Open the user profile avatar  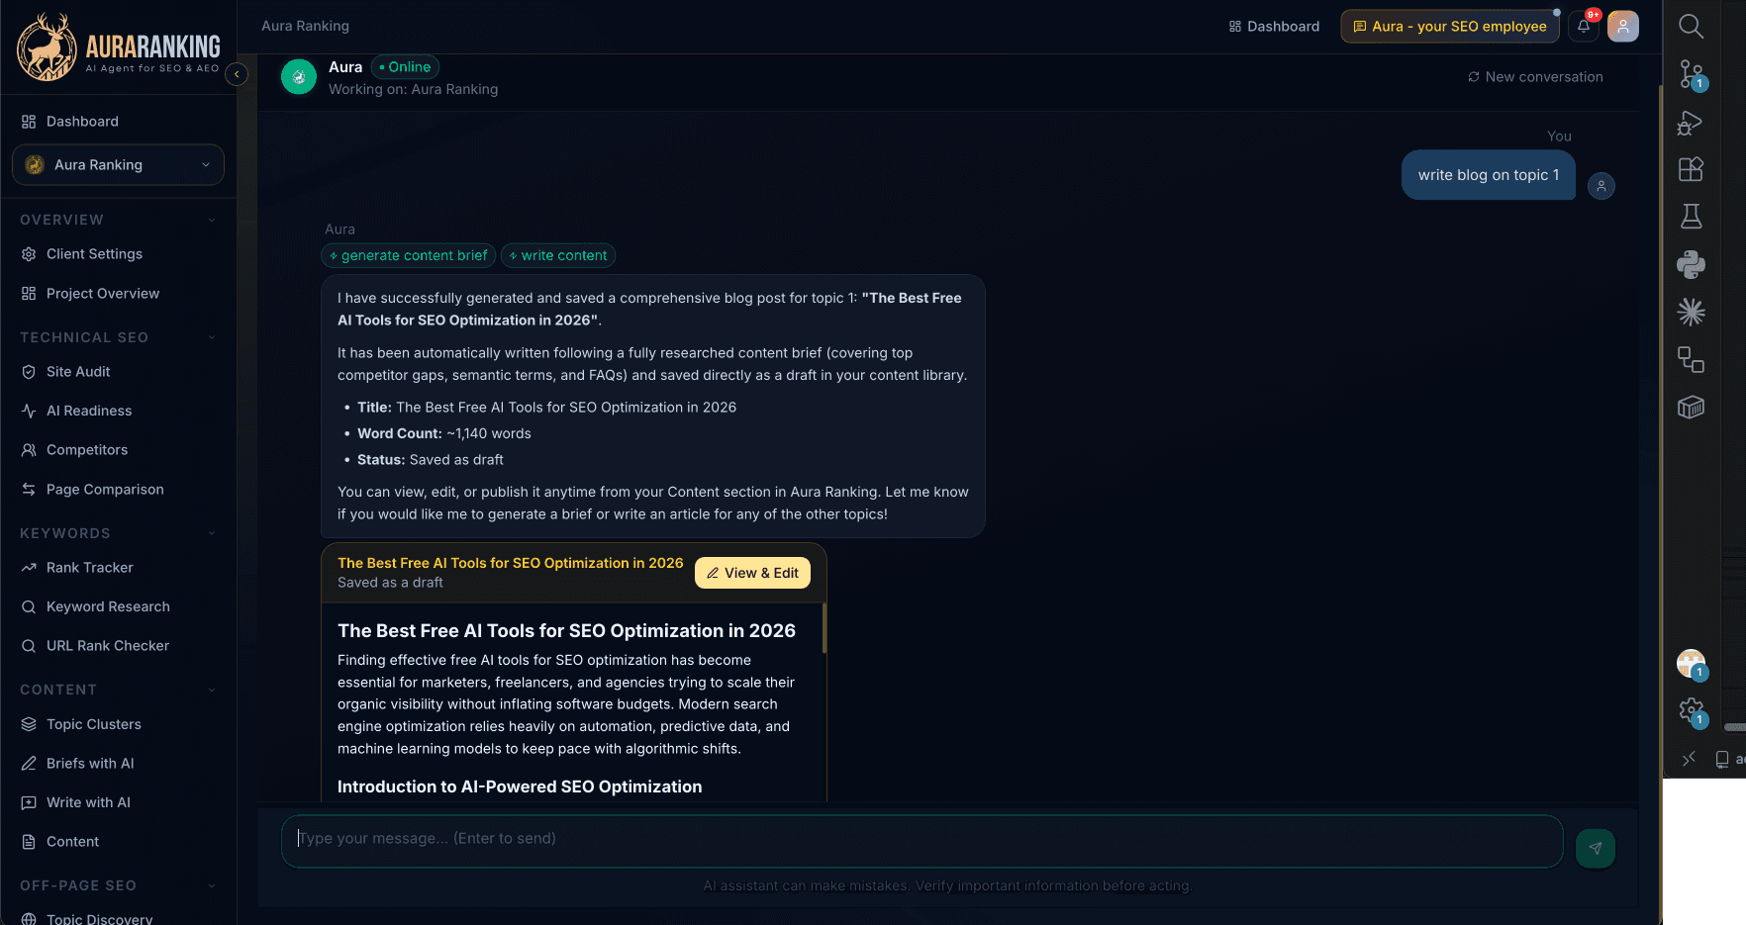coord(1623,27)
